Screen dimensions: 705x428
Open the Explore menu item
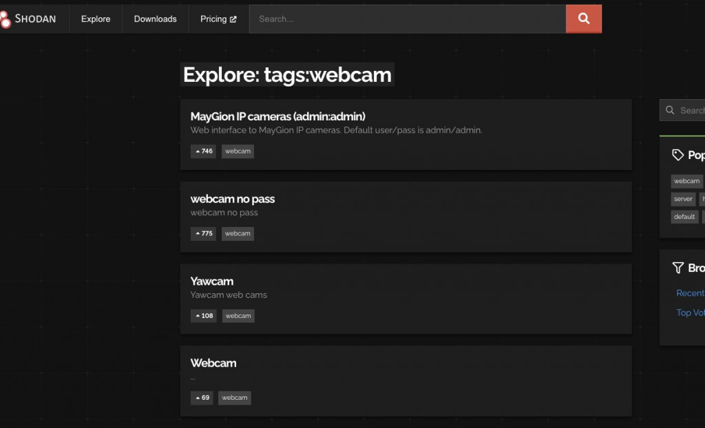click(x=96, y=19)
